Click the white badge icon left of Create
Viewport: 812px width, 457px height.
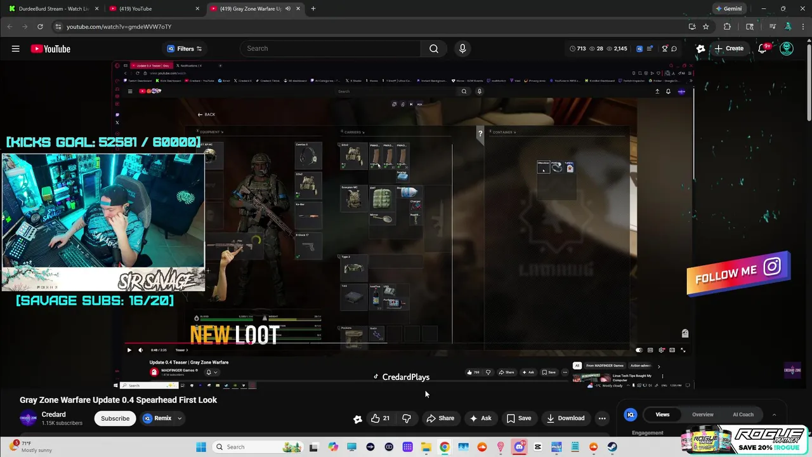pos(700,48)
